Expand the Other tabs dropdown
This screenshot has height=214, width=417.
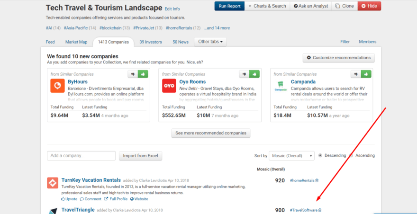tap(210, 42)
